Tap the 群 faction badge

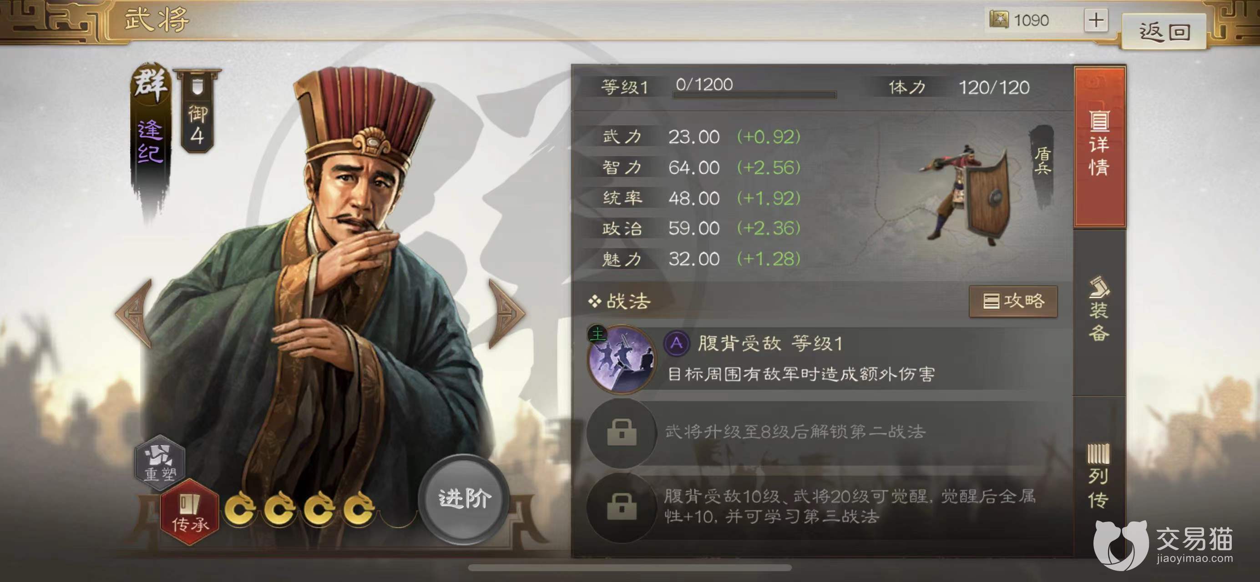(x=151, y=84)
